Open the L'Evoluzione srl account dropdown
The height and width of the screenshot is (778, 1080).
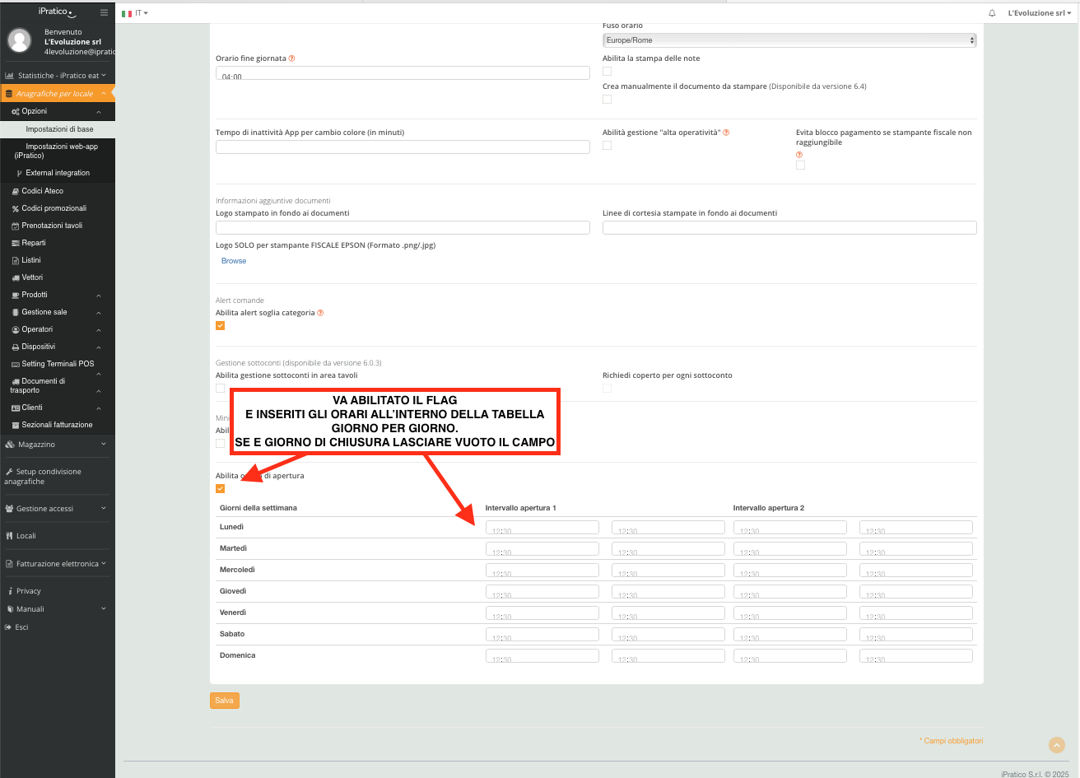[x=1039, y=13]
